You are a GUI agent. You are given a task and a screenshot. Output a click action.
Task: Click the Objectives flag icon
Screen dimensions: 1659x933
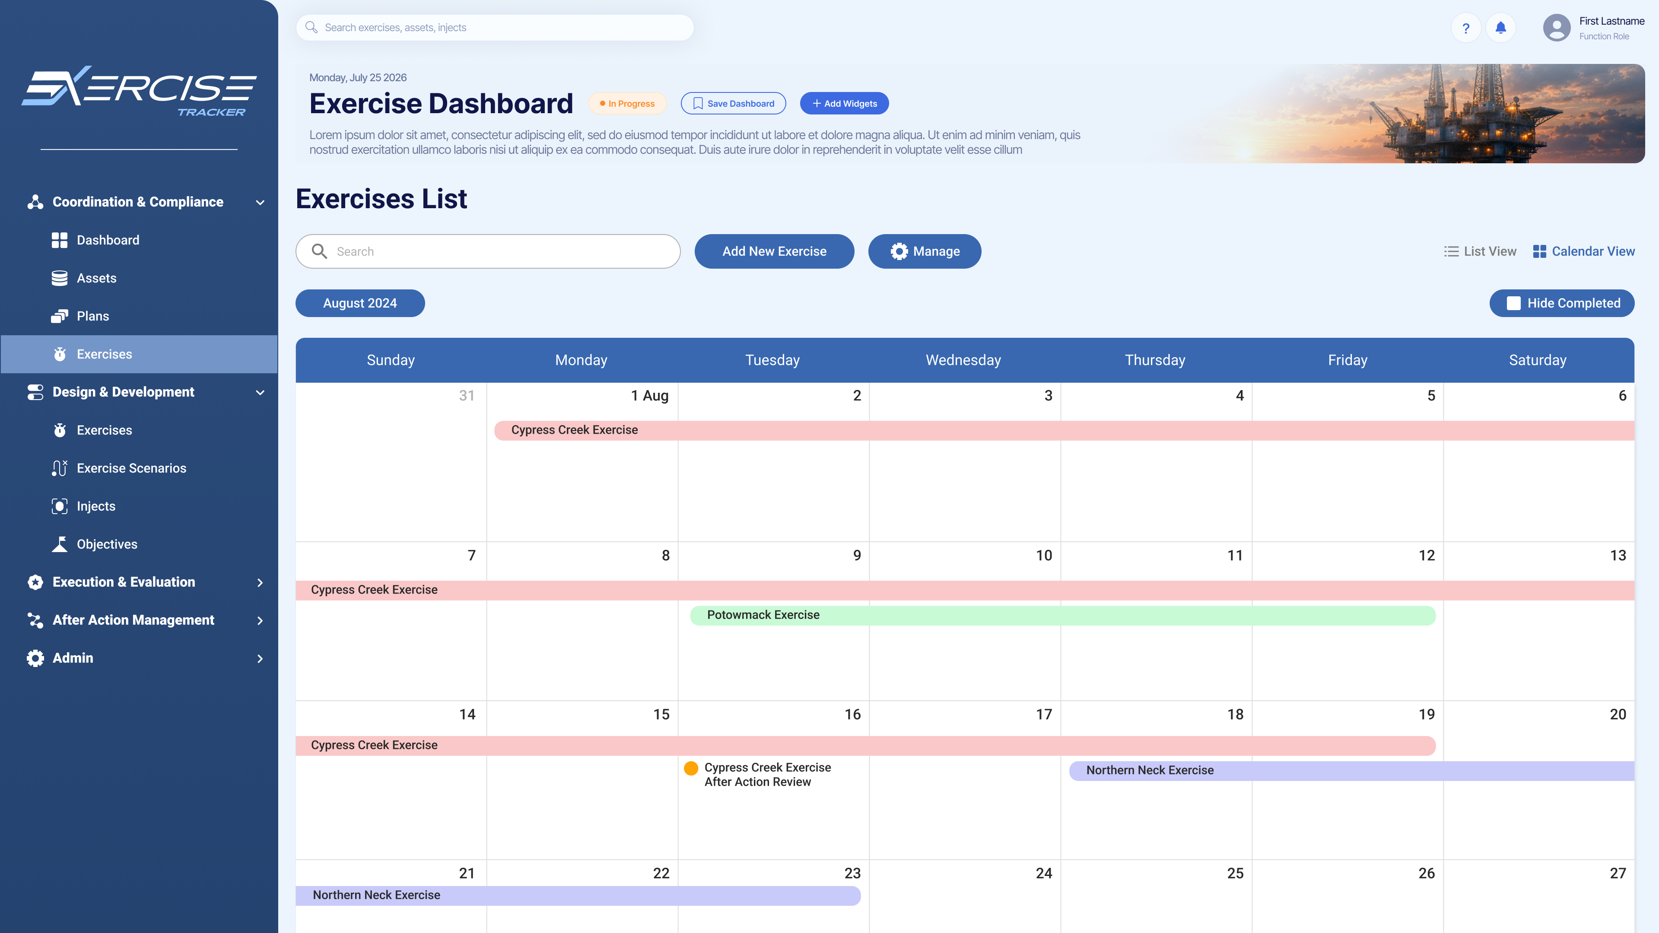tap(59, 544)
